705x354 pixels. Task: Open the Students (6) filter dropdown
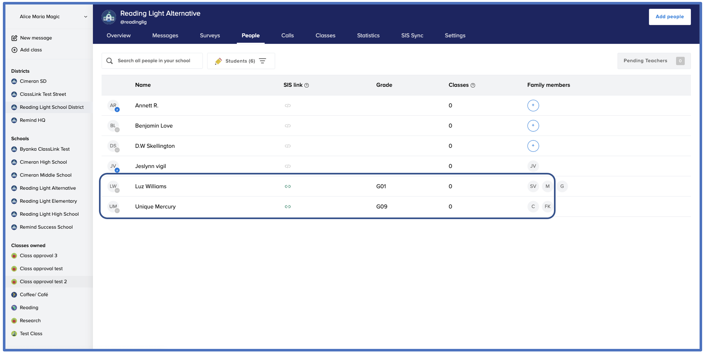pyautogui.click(x=240, y=61)
